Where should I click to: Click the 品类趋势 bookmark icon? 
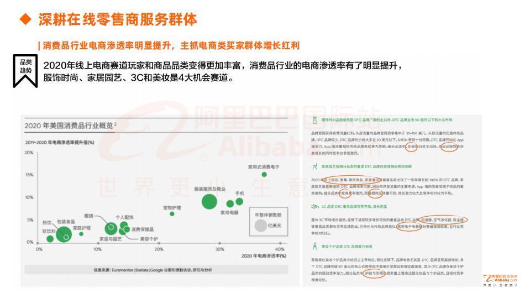coord(25,71)
